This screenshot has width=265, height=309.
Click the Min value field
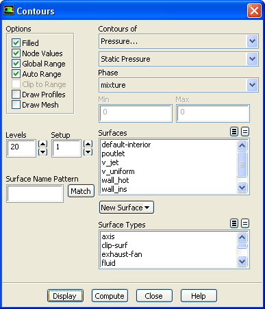[x=136, y=113]
